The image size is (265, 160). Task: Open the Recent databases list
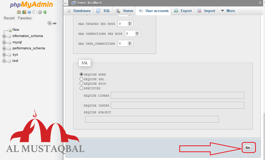click(9, 18)
